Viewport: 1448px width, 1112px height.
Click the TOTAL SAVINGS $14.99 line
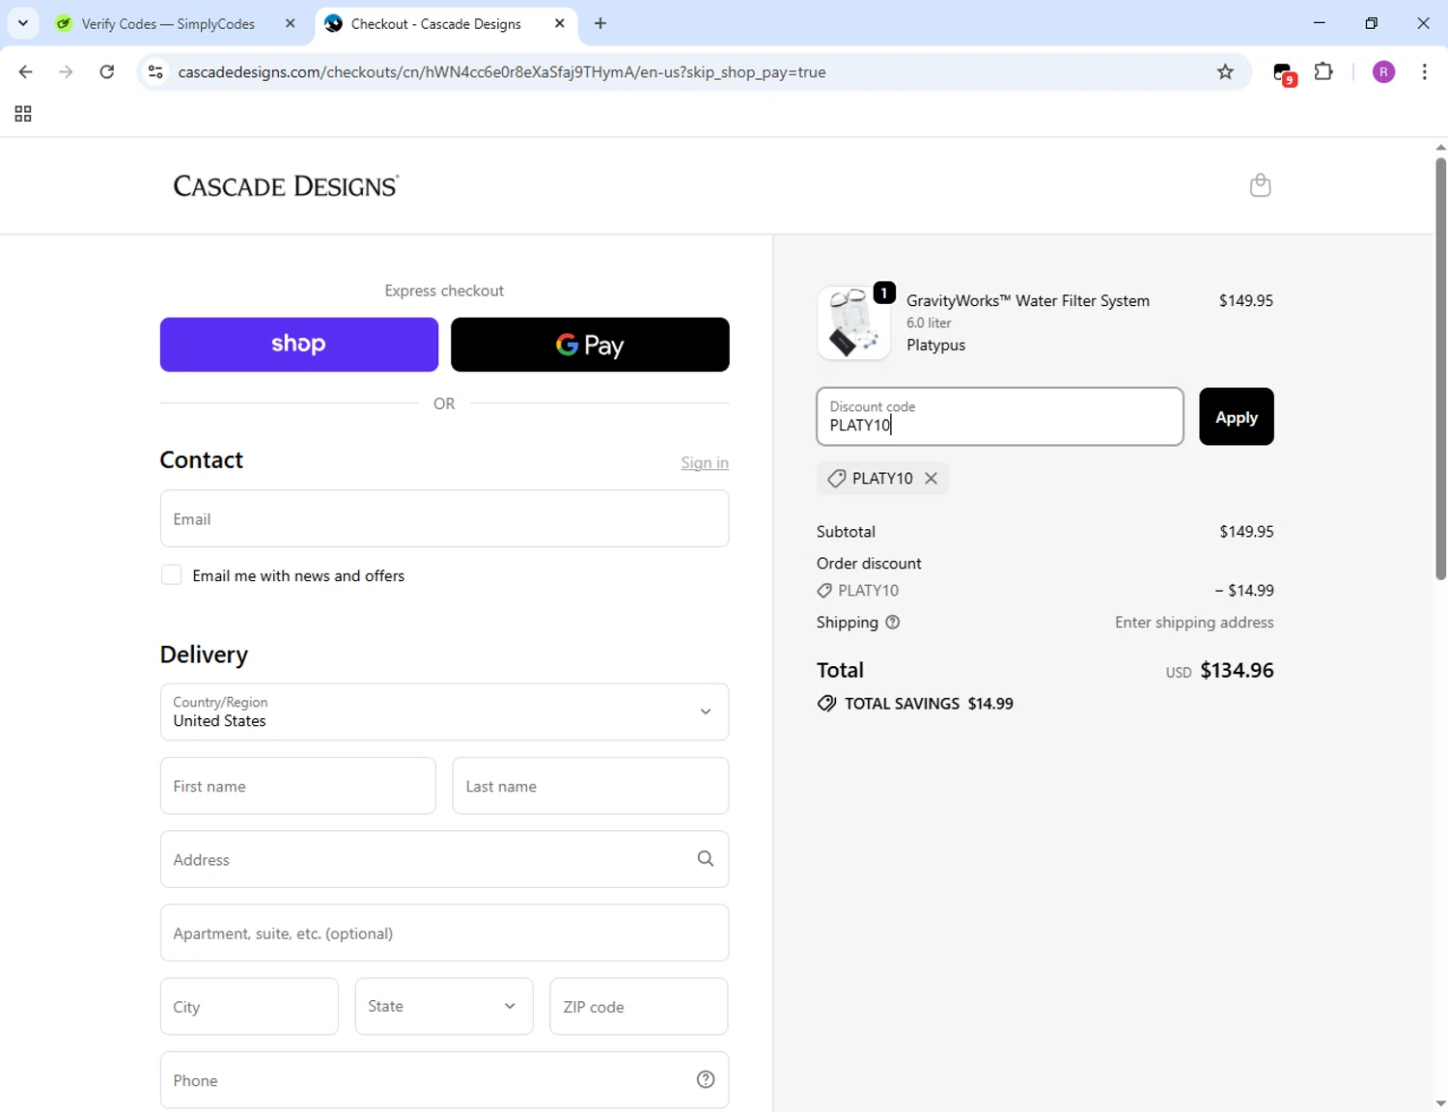tap(916, 704)
